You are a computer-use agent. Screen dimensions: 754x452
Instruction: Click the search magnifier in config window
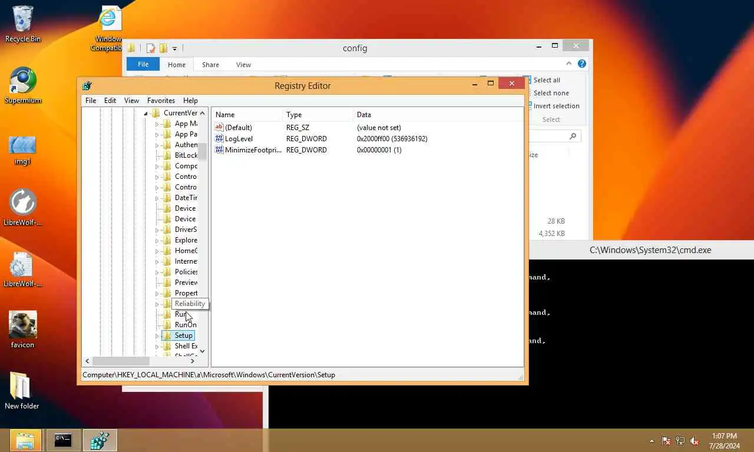click(573, 136)
